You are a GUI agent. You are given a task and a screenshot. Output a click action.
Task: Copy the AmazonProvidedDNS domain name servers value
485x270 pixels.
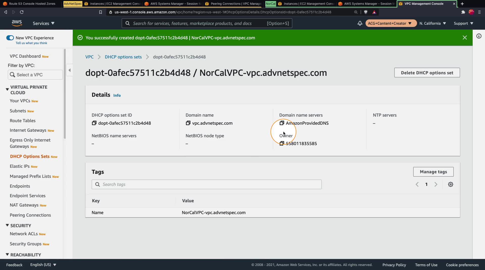tap(282, 123)
